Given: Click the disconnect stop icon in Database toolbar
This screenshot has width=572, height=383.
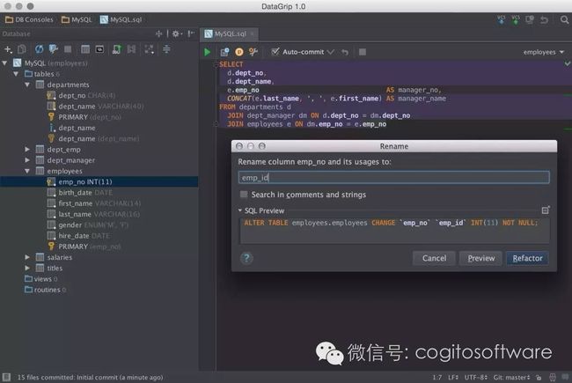Looking at the screenshot, I should tap(68, 49).
